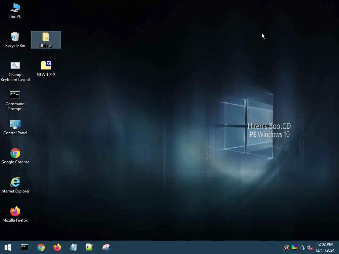This screenshot has height=254, width=339.
Task: Select the Command Prompt desktop shortcut
Action: [15, 101]
